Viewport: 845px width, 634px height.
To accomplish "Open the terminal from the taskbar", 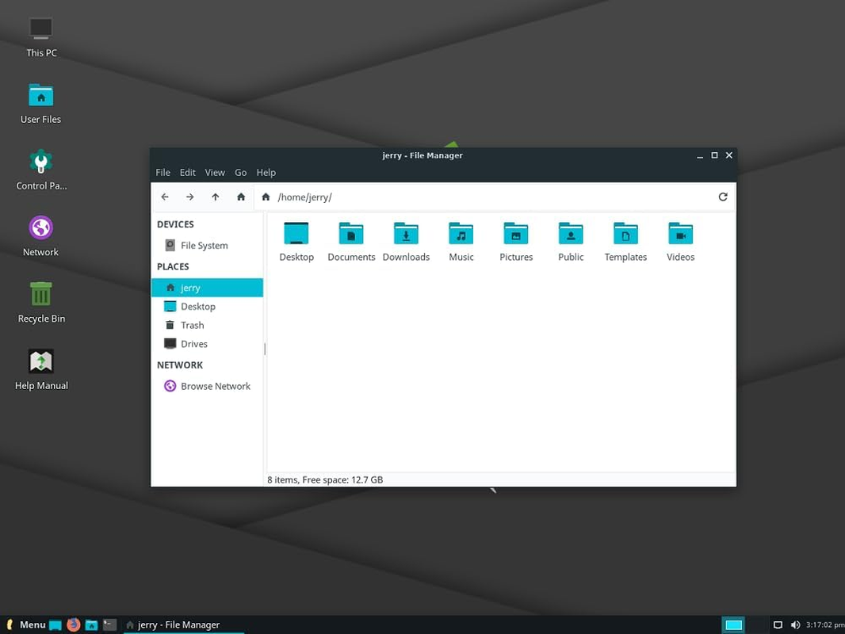I will click(x=109, y=624).
